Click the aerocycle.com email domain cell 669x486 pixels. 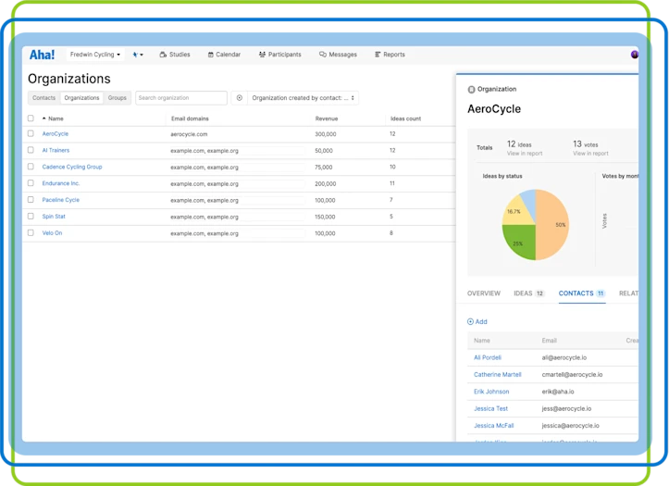click(189, 134)
